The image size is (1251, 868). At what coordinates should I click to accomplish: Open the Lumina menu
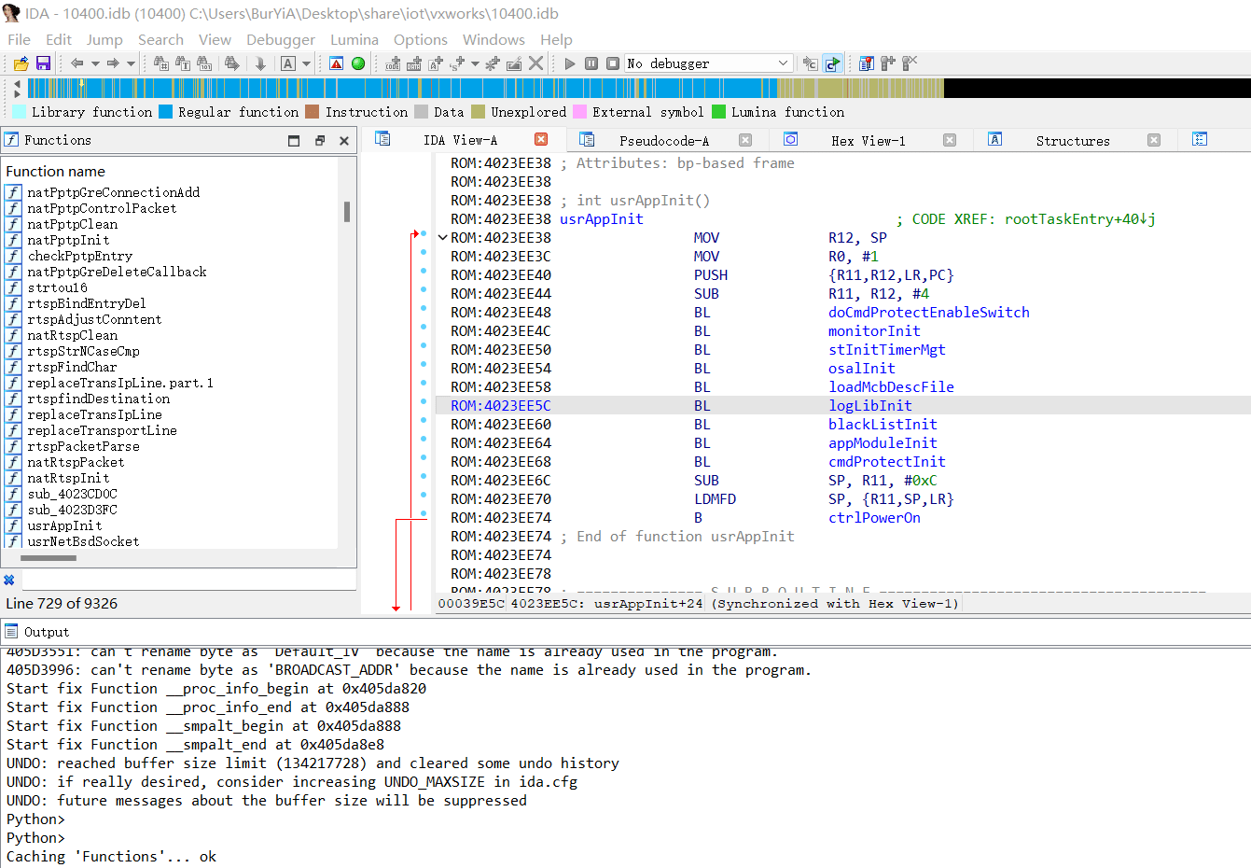[x=354, y=39]
